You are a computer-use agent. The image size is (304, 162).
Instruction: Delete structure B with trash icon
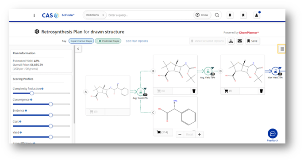coord(194,91)
